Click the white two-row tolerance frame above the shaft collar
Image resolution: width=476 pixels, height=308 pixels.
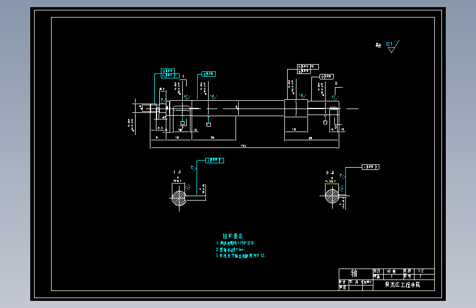308,69
